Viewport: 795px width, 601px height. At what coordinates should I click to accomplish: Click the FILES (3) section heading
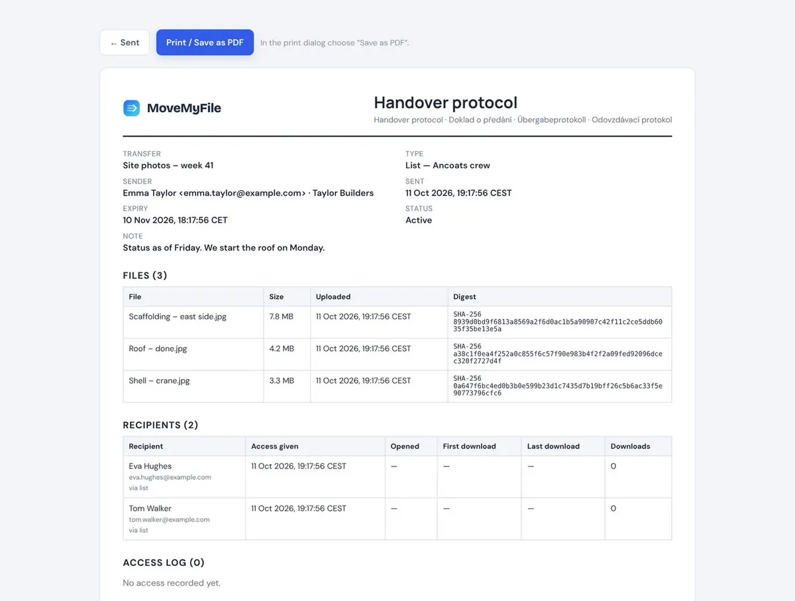point(145,276)
